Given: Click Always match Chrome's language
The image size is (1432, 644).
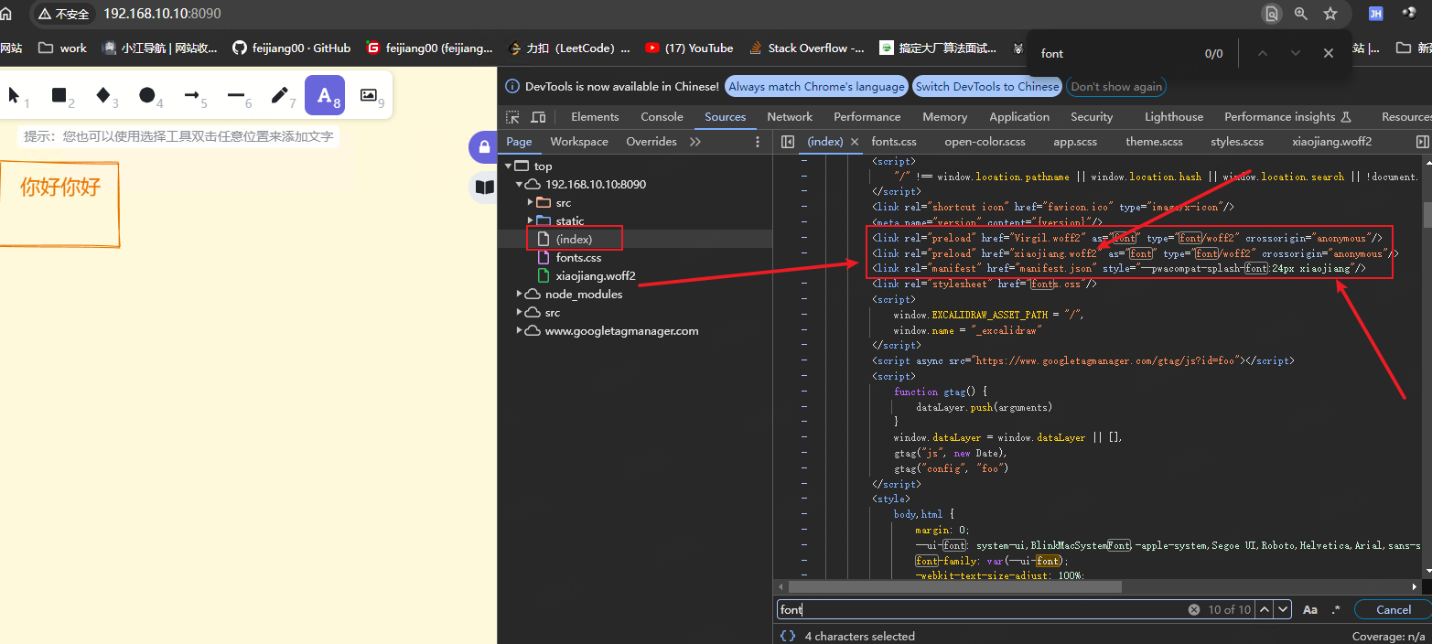Looking at the screenshot, I should coord(817,87).
